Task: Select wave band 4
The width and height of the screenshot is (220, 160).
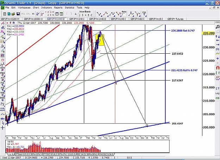Action: click(x=86, y=15)
